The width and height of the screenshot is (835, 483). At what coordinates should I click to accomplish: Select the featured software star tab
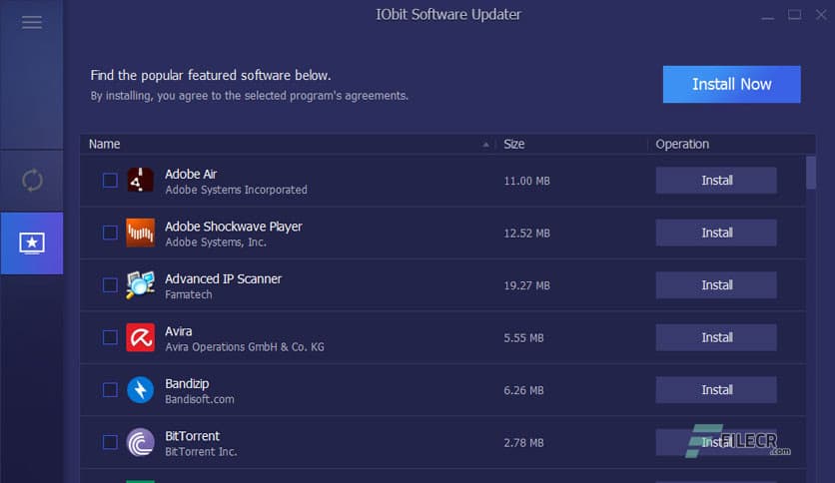coord(32,243)
